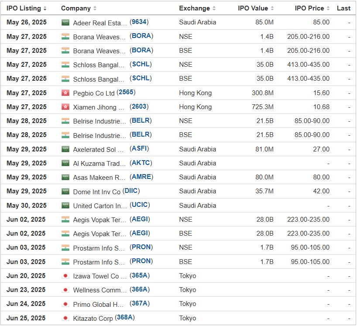357x326 pixels.
Task: Select IPO value 35.7M for Dome Int
Action: 264,191
